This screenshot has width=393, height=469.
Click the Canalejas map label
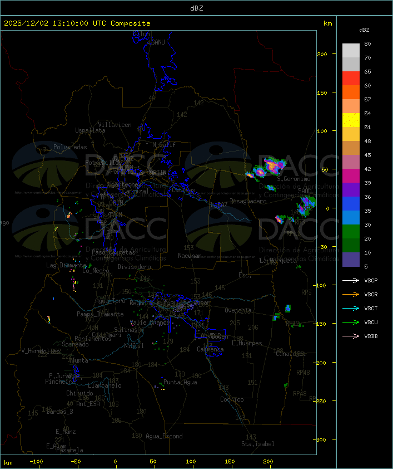click(291, 354)
